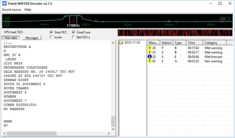The height and width of the screenshot is (138, 235).
Task: Click the 08:01:53 time cell
Action: tap(193, 61)
